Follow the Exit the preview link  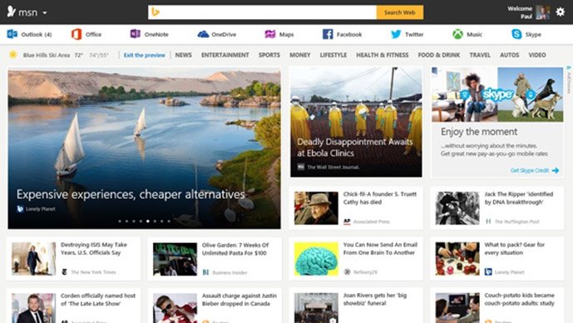tap(145, 55)
